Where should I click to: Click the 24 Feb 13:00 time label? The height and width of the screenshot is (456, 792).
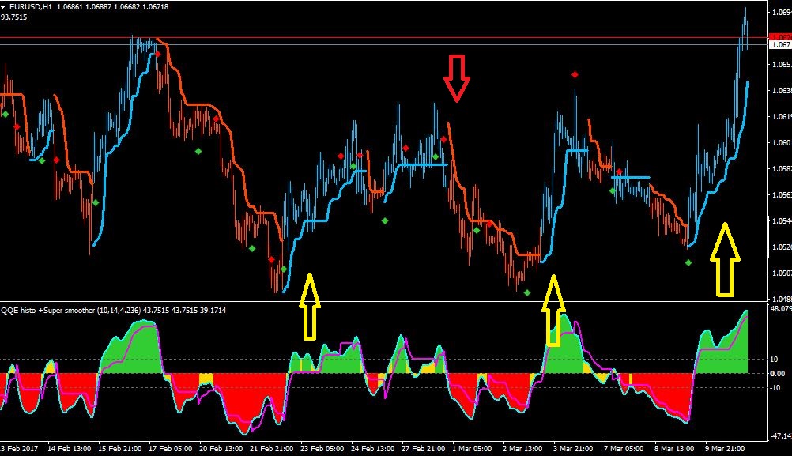[372, 448]
